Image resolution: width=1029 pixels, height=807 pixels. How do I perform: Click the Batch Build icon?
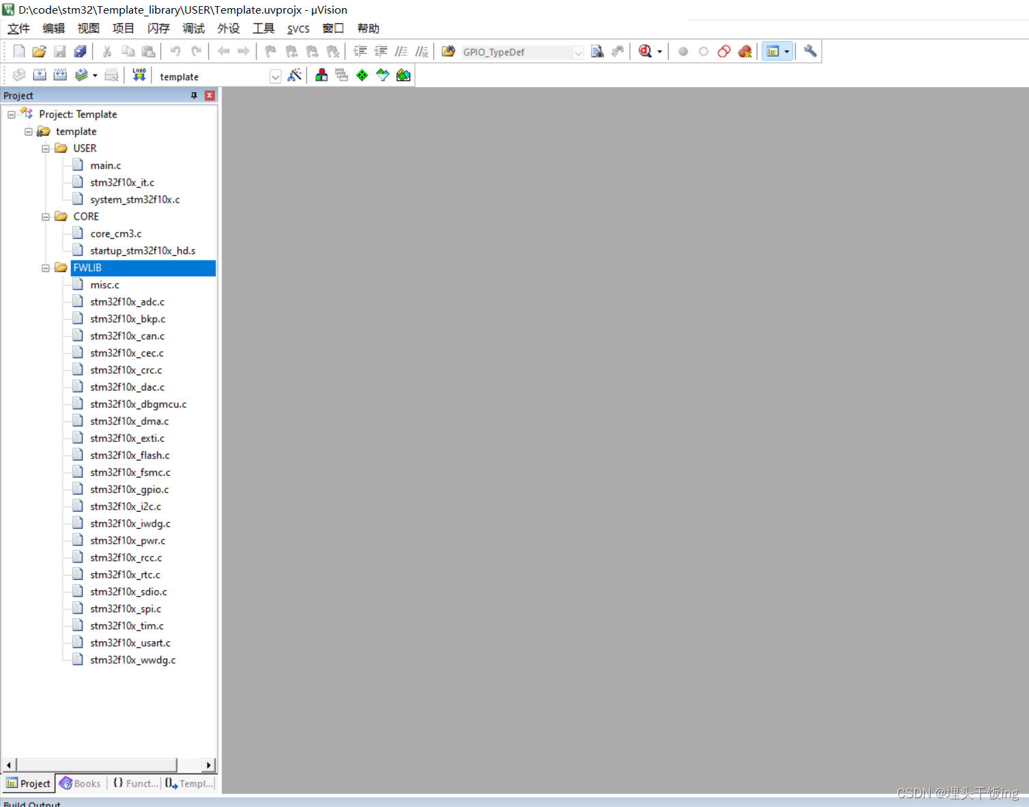(81, 75)
